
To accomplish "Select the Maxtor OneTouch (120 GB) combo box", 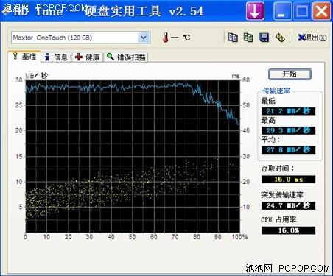I will point(80,38).
